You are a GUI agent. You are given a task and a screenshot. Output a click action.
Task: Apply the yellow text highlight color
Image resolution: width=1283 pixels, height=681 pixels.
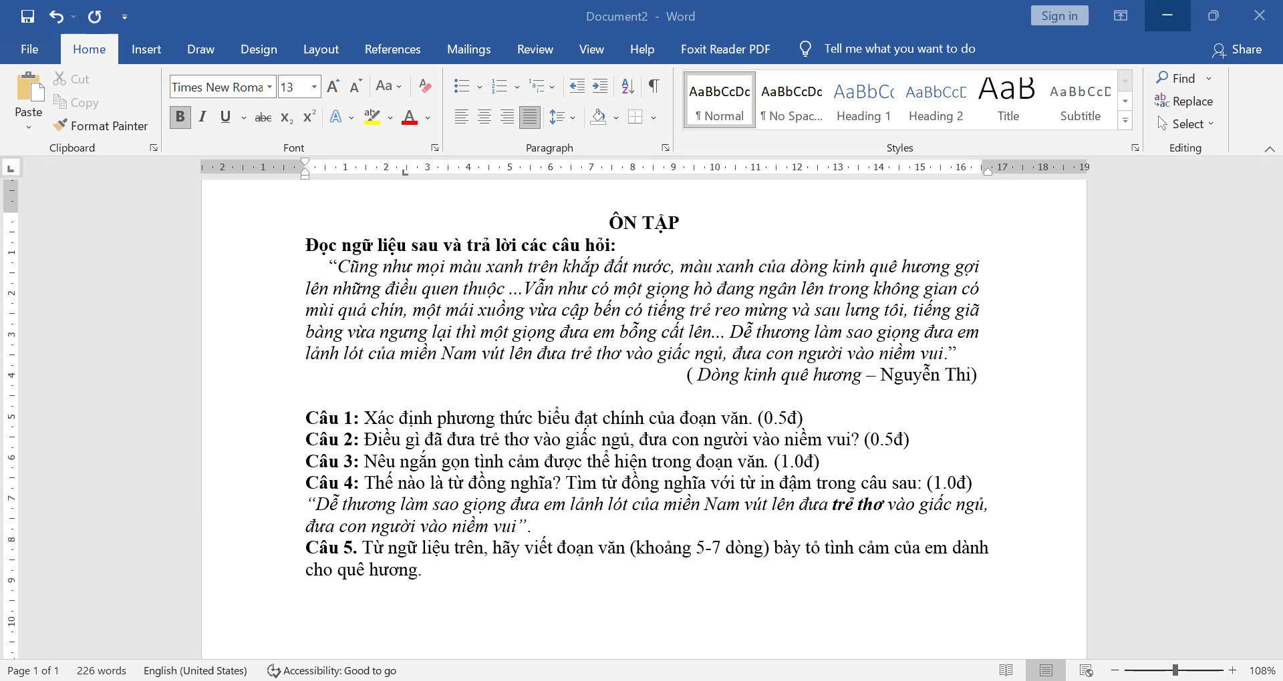[x=372, y=118]
